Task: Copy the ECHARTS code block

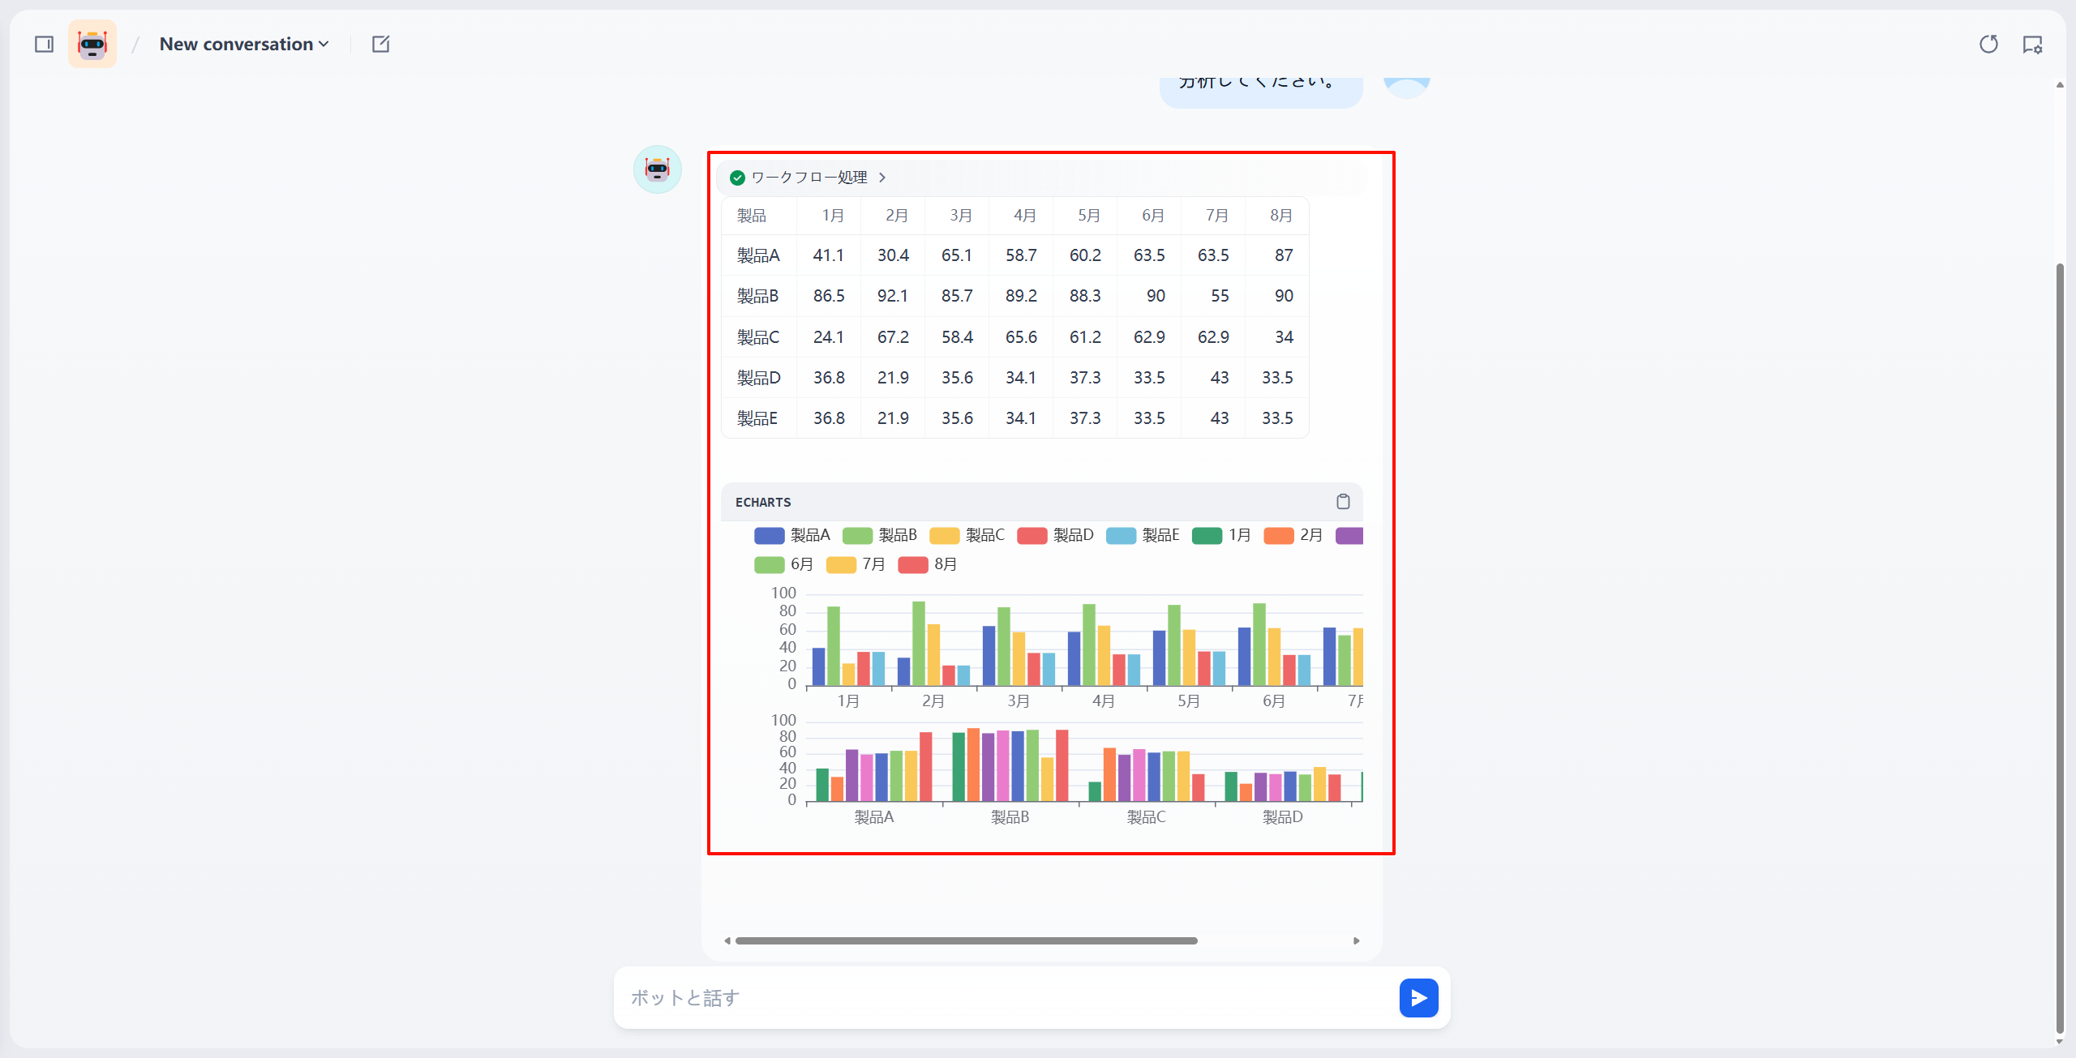Action: (x=1343, y=502)
